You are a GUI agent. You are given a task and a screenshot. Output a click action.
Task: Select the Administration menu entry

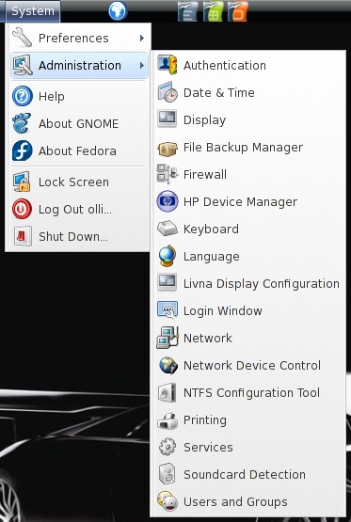click(79, 65)
